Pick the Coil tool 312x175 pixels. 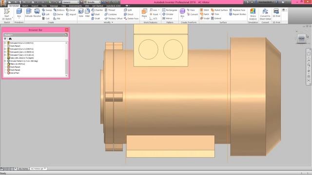[46, 18]
